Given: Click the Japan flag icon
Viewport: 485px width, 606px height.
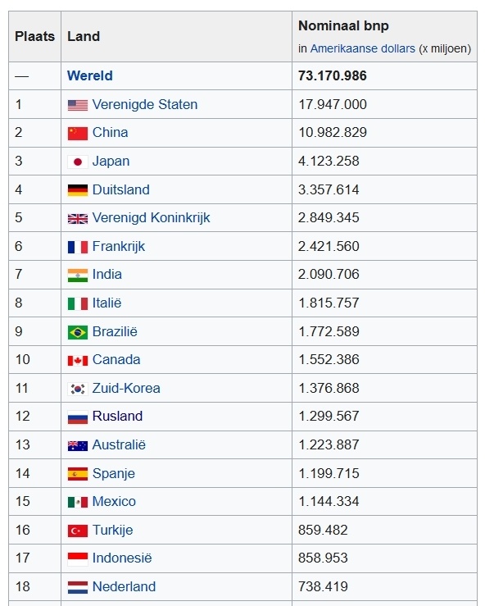Looking at the screenshot, I should [x=78, y=162].
